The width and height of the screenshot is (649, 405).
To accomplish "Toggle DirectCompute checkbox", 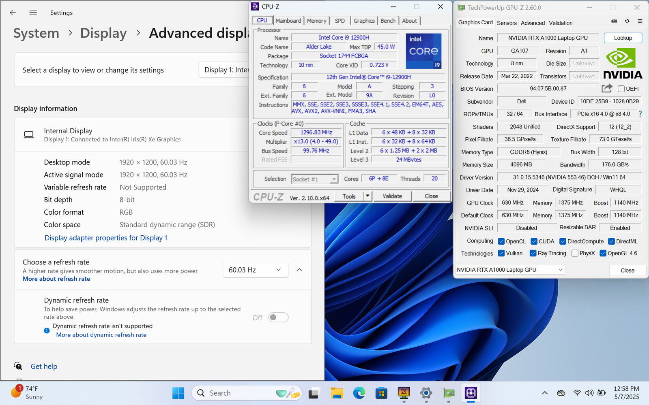I will (563, 241).
